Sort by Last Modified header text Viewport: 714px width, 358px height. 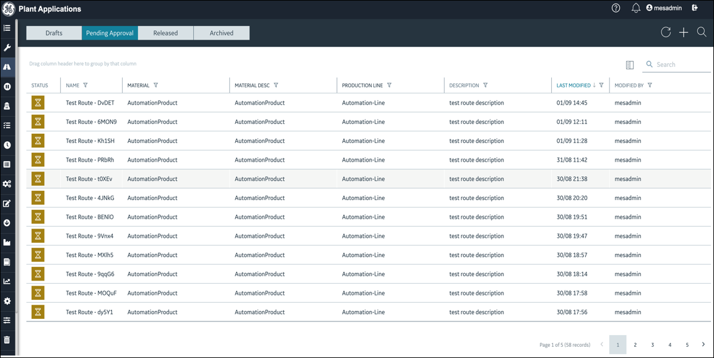click(x=573, y=85)
